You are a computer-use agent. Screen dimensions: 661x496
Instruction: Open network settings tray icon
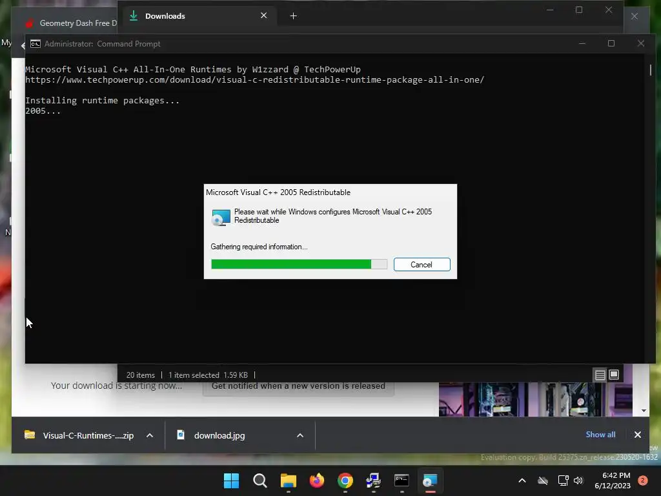click(563, 480)
